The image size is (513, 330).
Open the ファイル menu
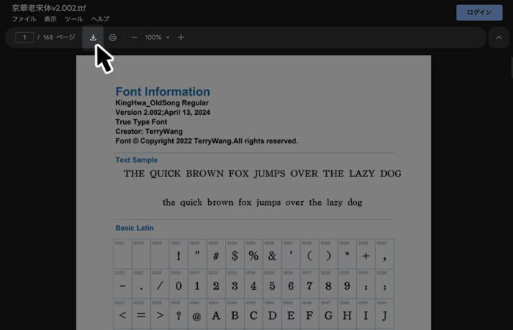click(x=23, y=18)
